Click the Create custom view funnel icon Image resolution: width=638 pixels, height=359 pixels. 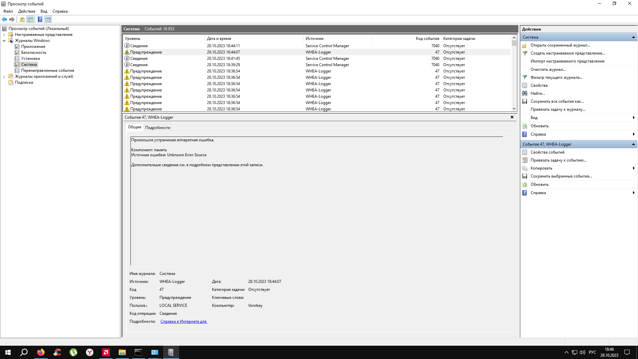coord(525,53)
